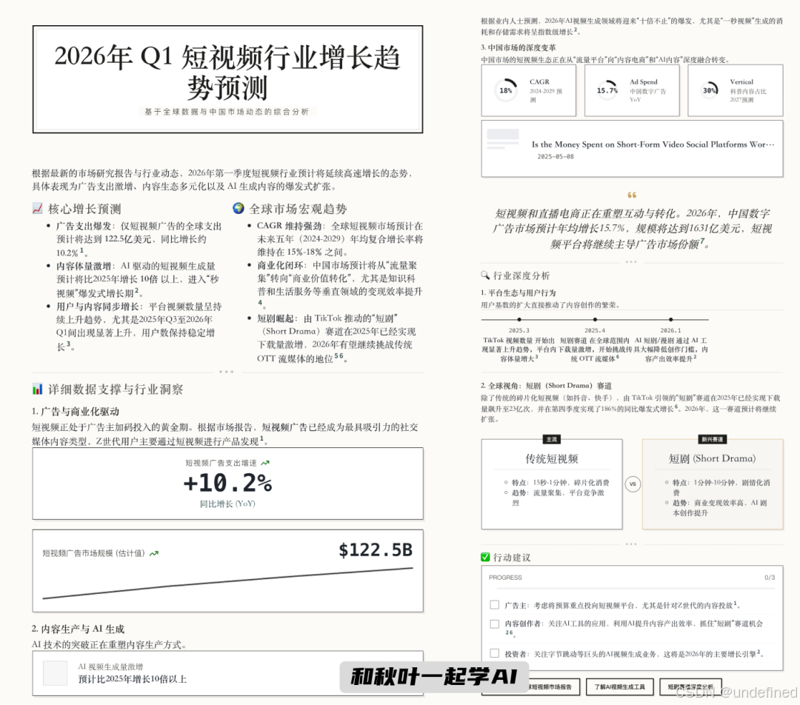Click citation 2 at the end of the 投资者 item

[x=759, y=652]
